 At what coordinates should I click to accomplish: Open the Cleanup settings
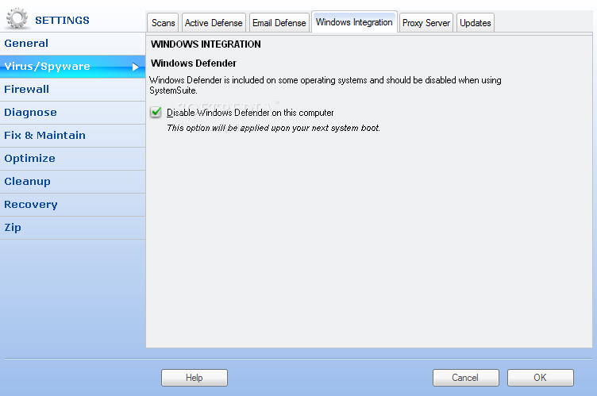coord(72,182)
